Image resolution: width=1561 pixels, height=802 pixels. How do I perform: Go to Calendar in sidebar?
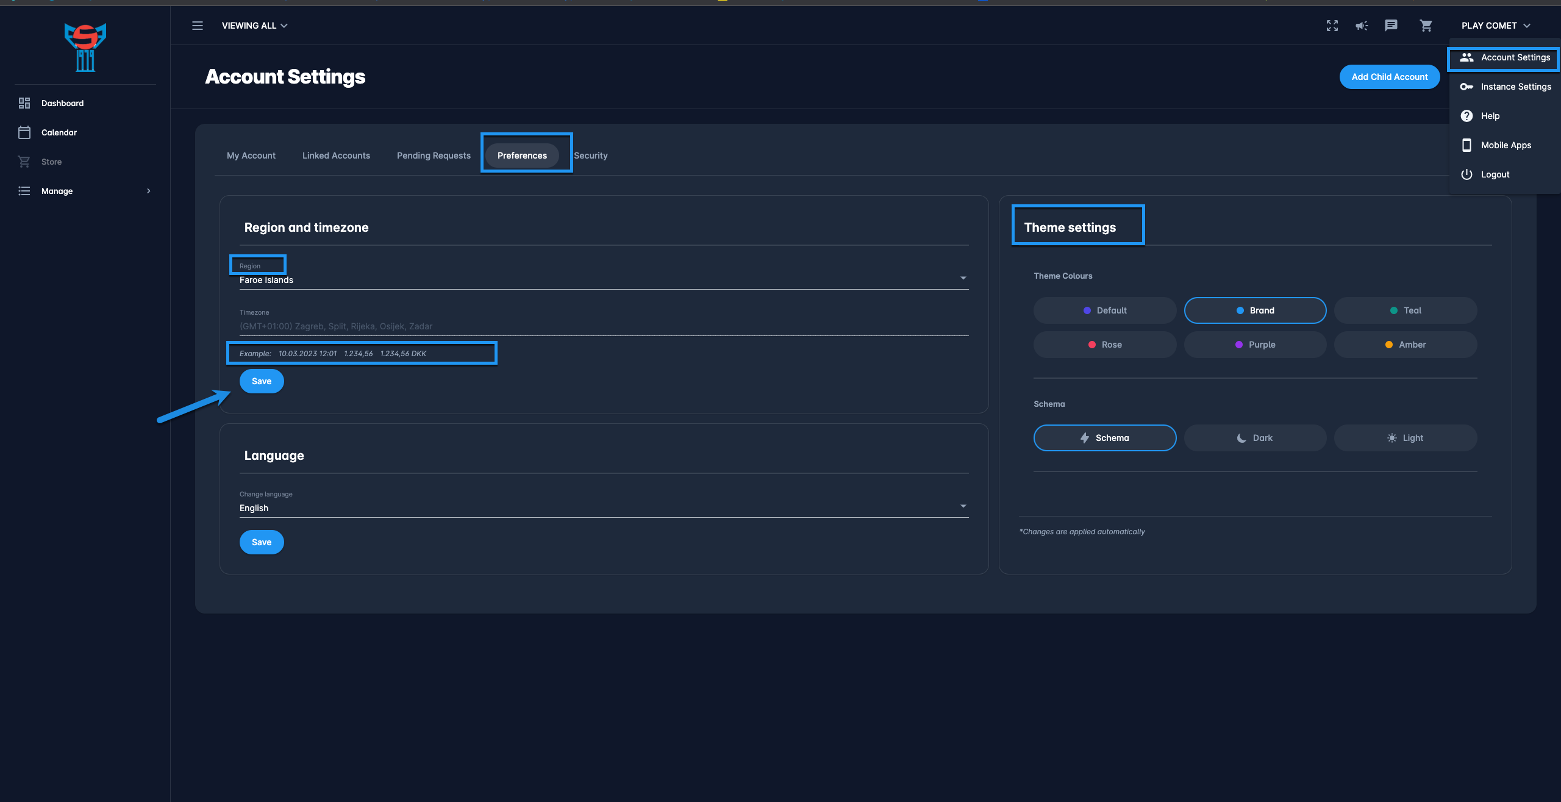pyautogui.click(x=59, y=132)
